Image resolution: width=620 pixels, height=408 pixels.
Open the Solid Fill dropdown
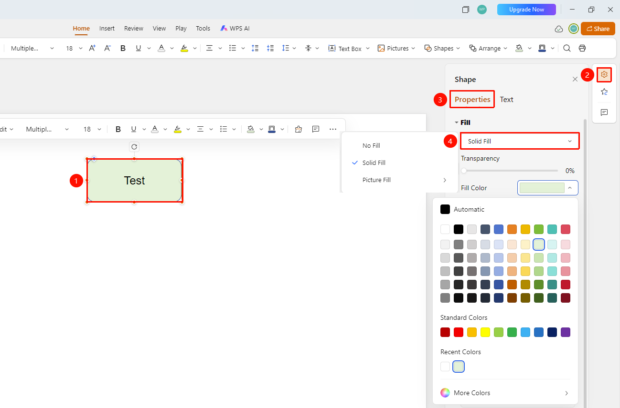point(520,141)
